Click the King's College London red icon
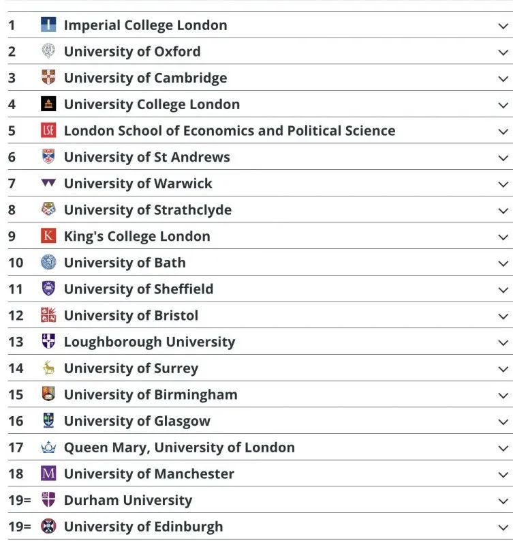This screenshot has width=513, height=541. (48, 236)
